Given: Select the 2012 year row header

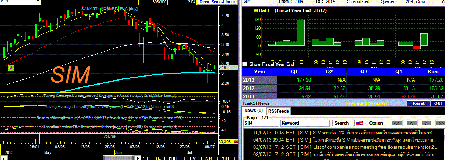Looking at the screenshot, I should click(x=259, y=88).
